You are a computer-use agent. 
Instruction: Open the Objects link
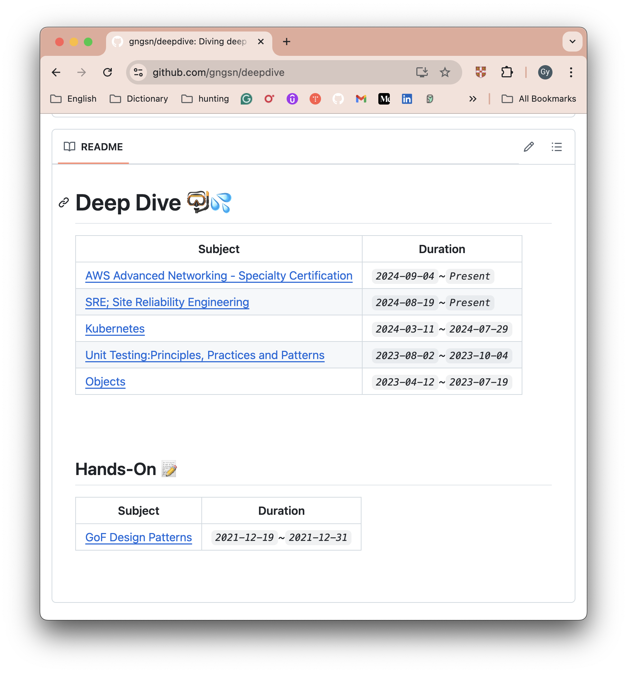pyautogui.click(x=105, y=382)
